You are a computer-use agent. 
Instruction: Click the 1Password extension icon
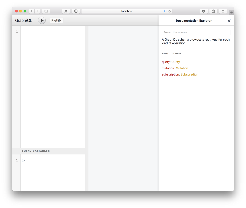coord(76,11)
